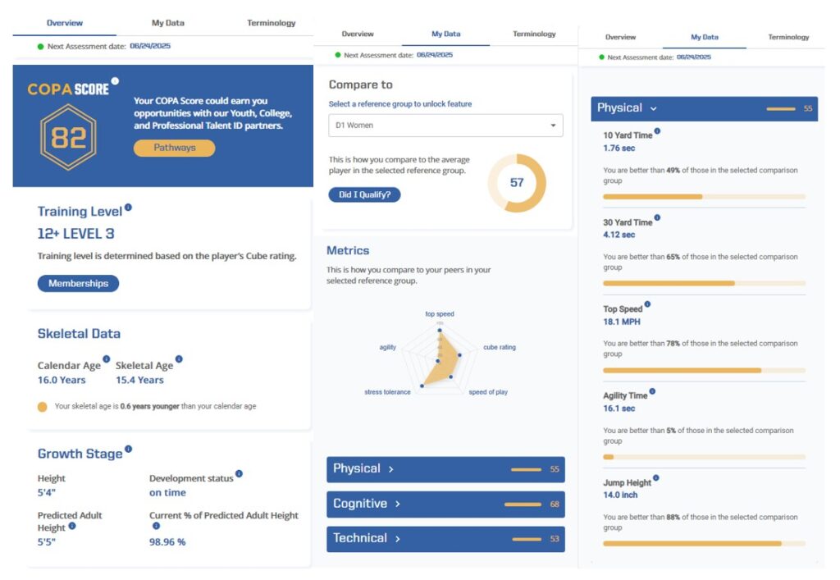Click the 30 Yard Time percentile bar
Screen dimensions: 840x580
click(704, 283)
